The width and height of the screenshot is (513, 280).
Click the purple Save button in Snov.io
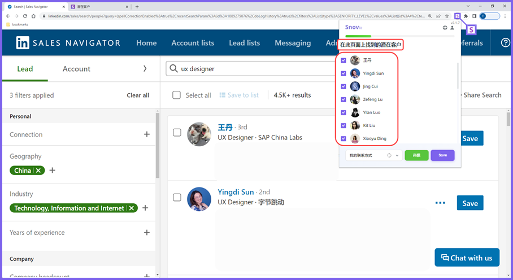click(x=442, y=155)
